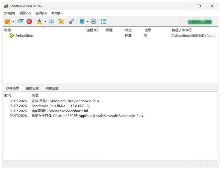Click the yellow DefaultBox sandbox icon
This screenshot has width=221, height=170.
(x=12, y=36)
